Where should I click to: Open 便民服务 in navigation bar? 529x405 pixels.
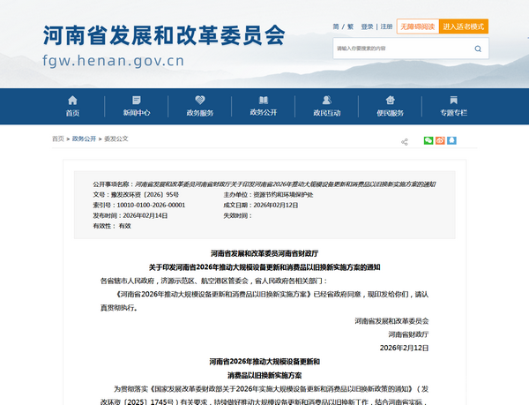point(390,106)
